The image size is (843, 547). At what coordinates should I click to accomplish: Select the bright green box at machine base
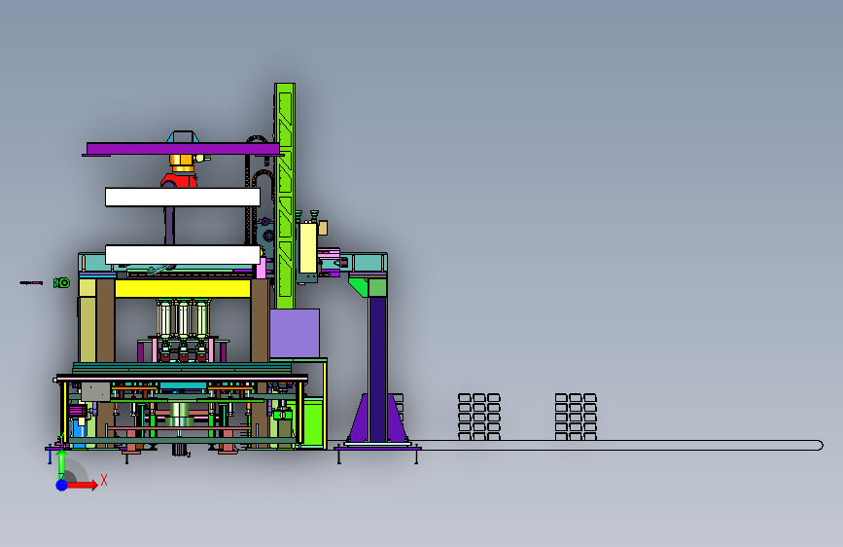tap(313, 421)
